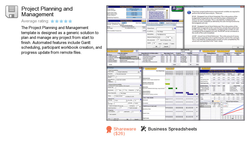The width and height of the screenshot is (250, 143).
Task: Click the wrench and screwdriver tools icon
Action: click(143, 129)
